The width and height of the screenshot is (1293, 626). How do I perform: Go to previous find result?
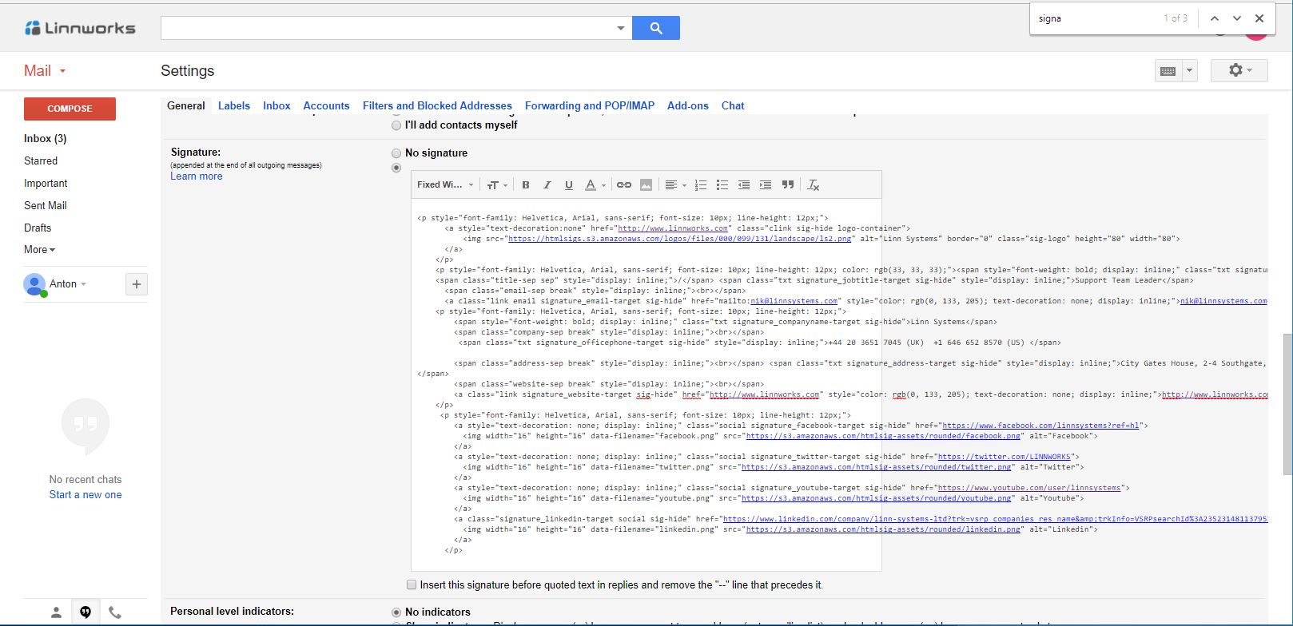click(1215, 18)
